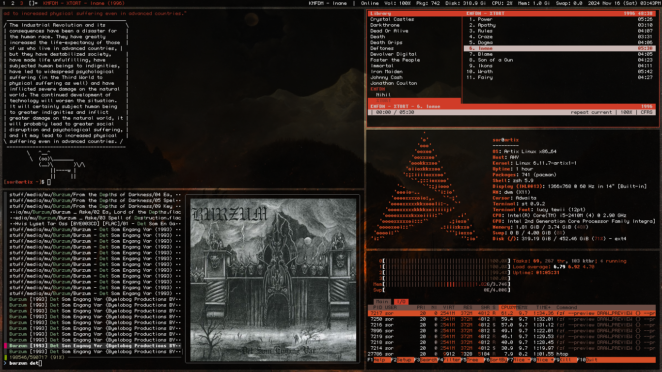Sort htop by the USER column header
The height and width of the screenshot is (372, 662).
(x=391, y=308)
